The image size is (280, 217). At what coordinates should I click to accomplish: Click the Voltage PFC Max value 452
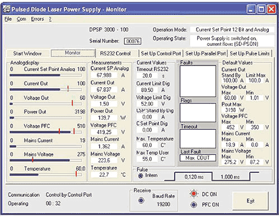(x=230, y=128)
